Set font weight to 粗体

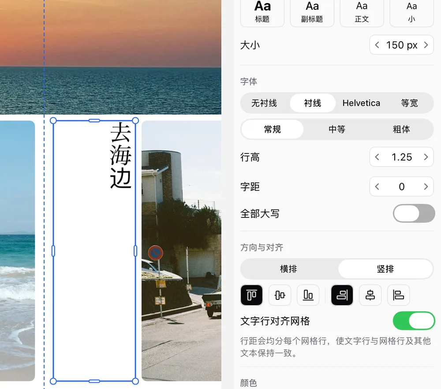(x=401, y=129)
